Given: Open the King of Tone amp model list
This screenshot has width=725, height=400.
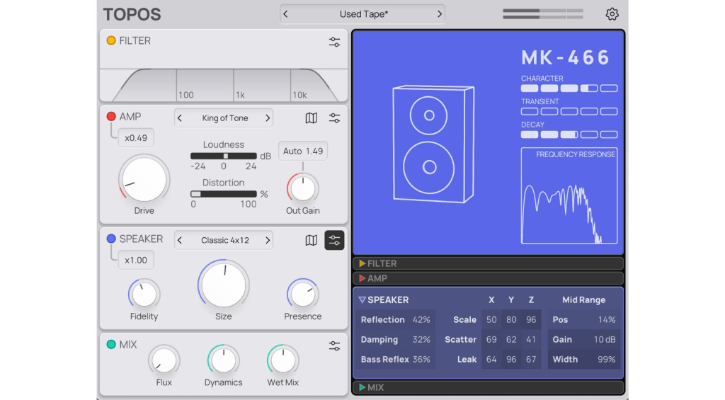Looking at the screenshot, I should 224,118.
